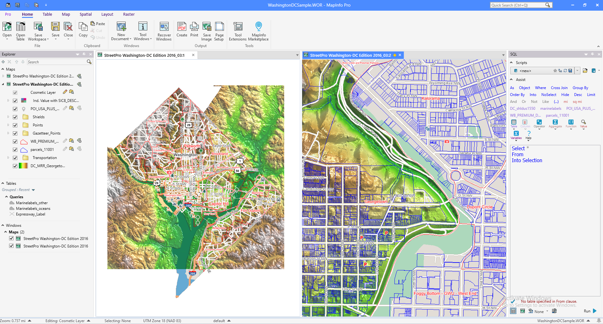Switch to the Table ribbon tab

click(x=47, y=14)
